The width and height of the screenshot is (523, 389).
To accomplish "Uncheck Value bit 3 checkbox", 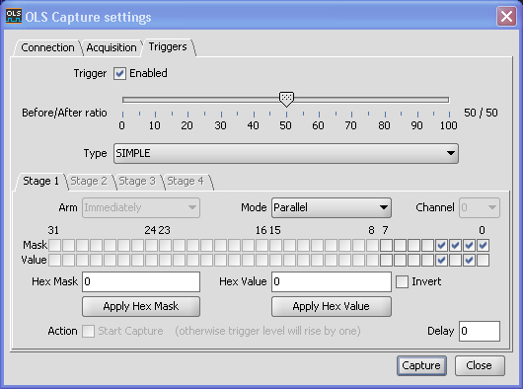I will (x=442, y=260).
